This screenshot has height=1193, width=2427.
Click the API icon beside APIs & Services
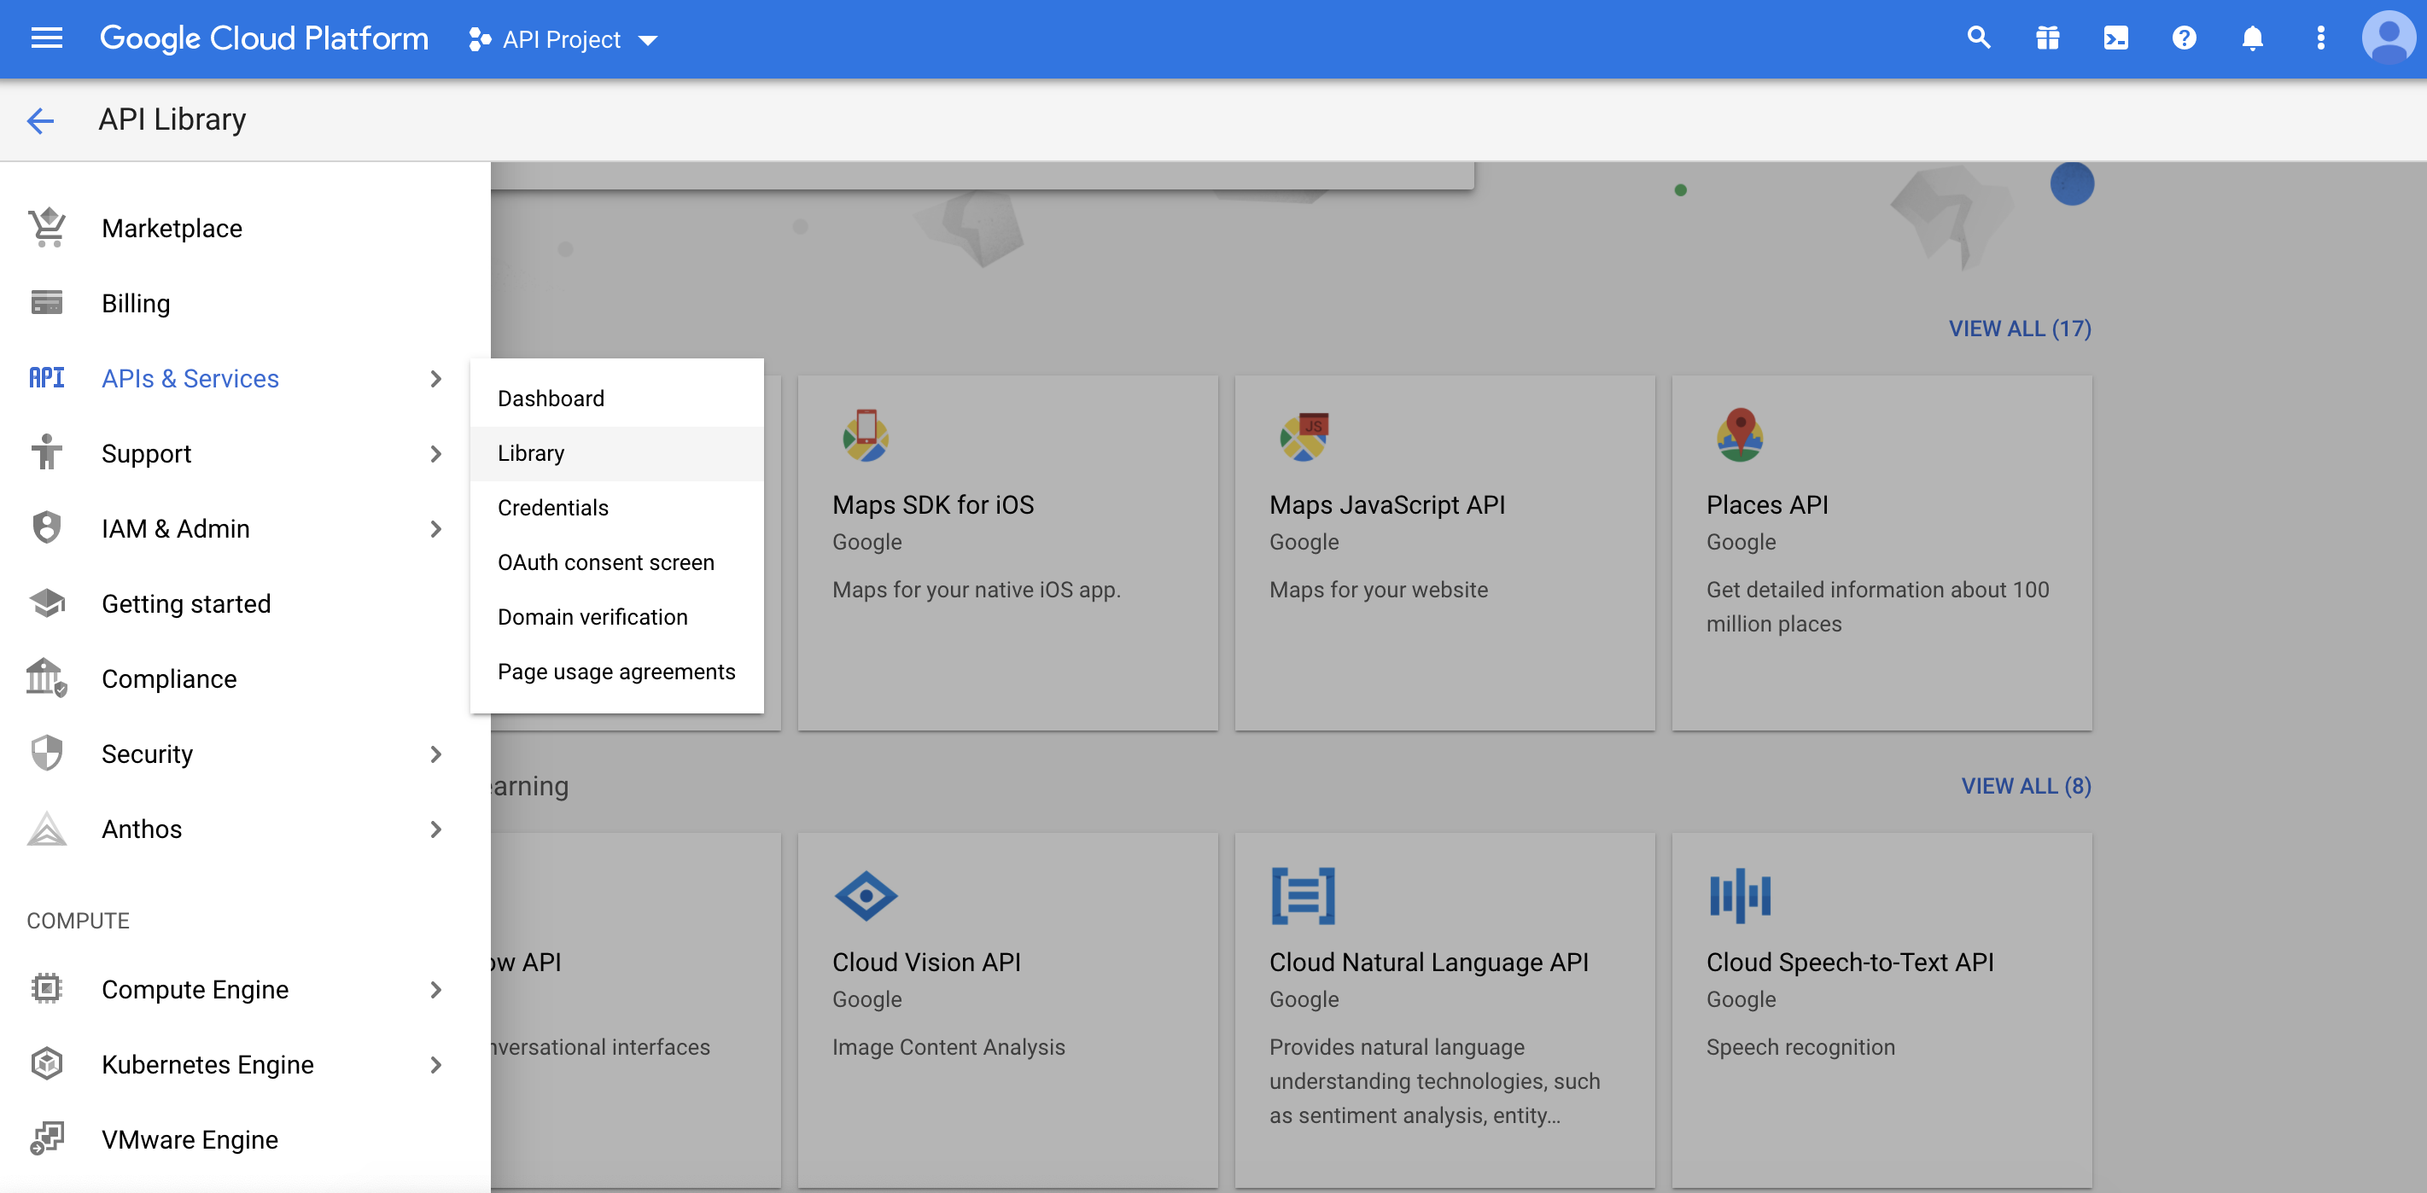coord(47,379)
